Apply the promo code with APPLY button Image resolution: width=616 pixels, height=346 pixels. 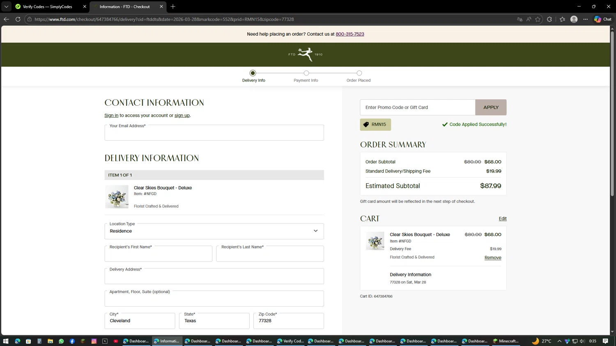(x=491, y=107)
